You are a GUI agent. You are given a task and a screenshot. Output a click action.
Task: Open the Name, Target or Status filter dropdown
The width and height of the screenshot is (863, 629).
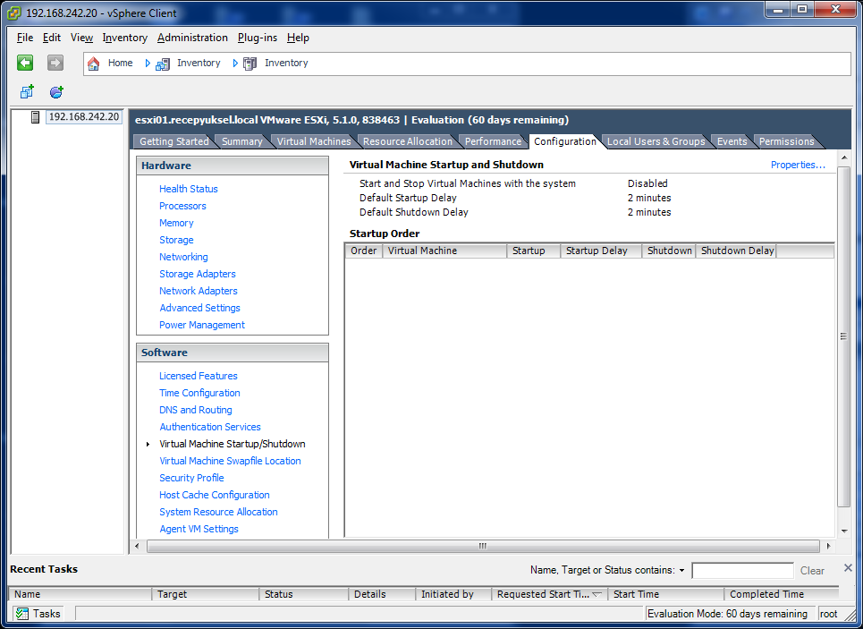pyautogui.click(x=682, y=571)
